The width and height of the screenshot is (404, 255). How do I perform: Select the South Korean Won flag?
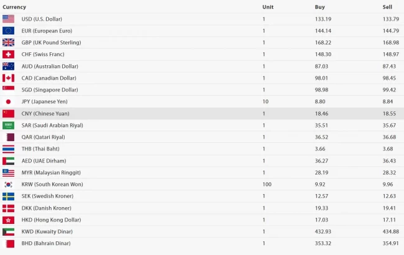pyautogui.click(x=9, y=184)
